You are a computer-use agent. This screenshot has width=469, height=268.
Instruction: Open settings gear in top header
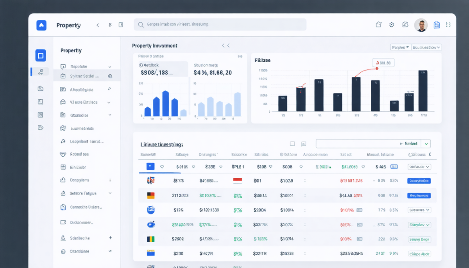coord(392,25)
